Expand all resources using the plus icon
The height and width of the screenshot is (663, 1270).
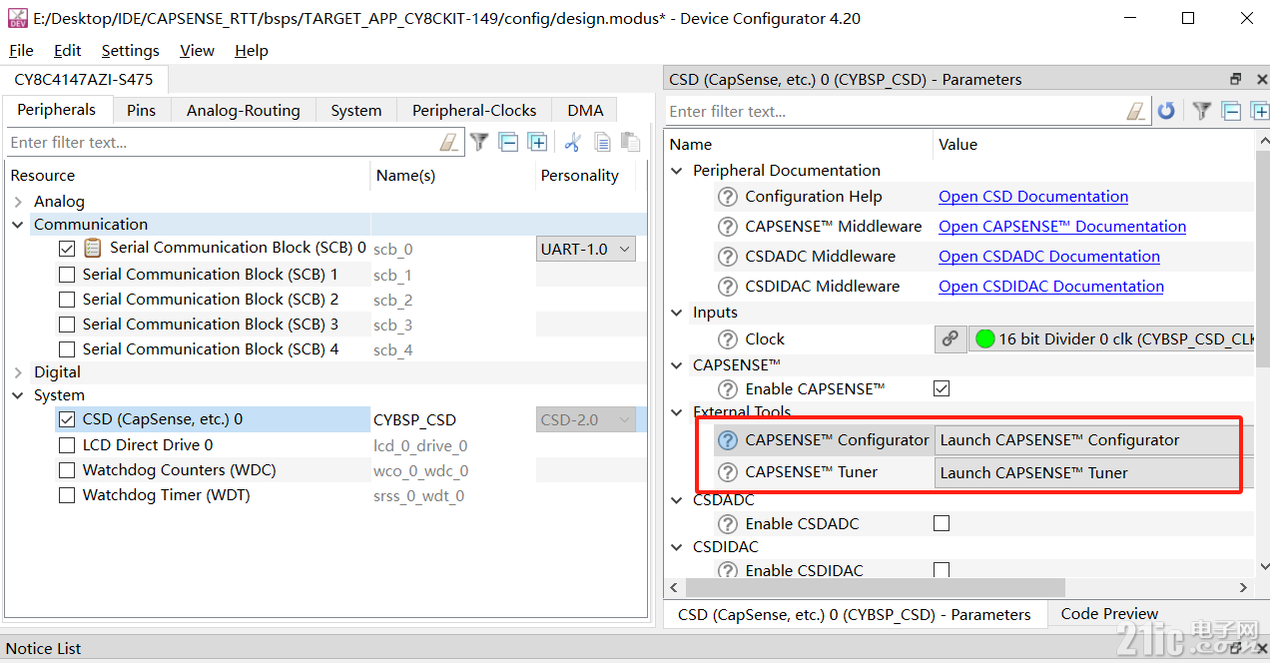[x=537, y=141]
